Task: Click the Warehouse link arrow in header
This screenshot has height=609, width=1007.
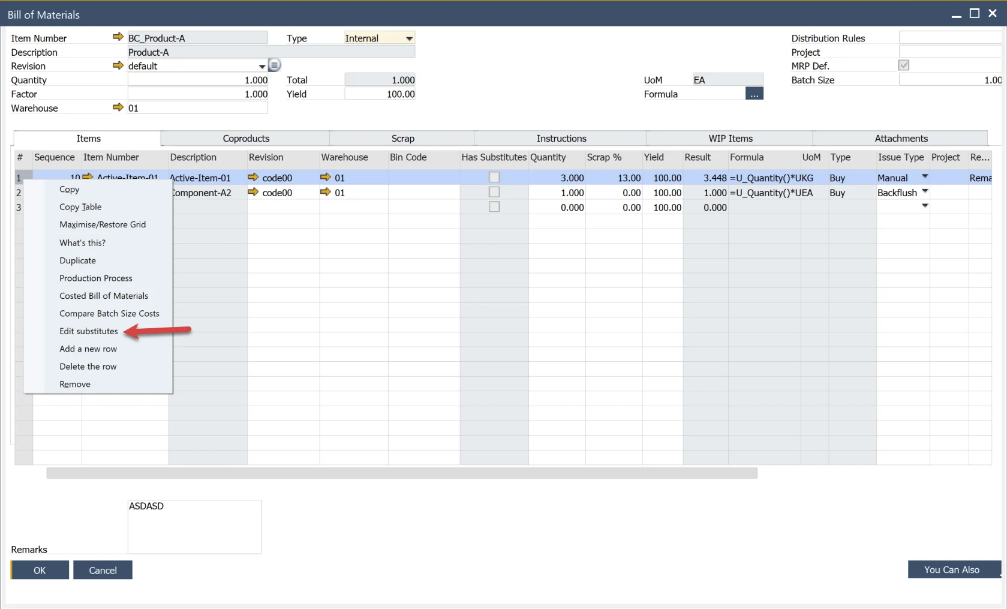Action: (x=118, y=107)
